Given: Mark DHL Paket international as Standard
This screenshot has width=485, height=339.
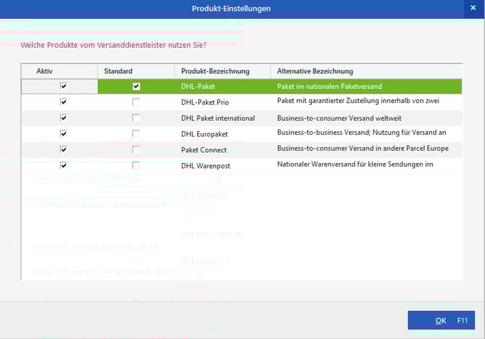Looking at the screenshot, I should (x=136, y=118).
